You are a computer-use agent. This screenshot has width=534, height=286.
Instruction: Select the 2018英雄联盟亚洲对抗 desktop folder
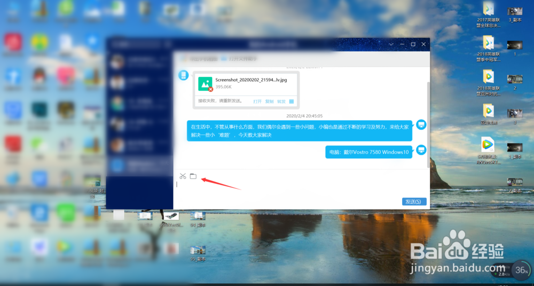tap(489, 83)
